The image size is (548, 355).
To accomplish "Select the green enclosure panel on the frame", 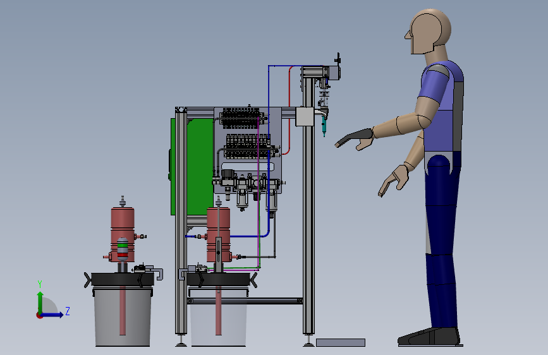I will click(200, 166).
